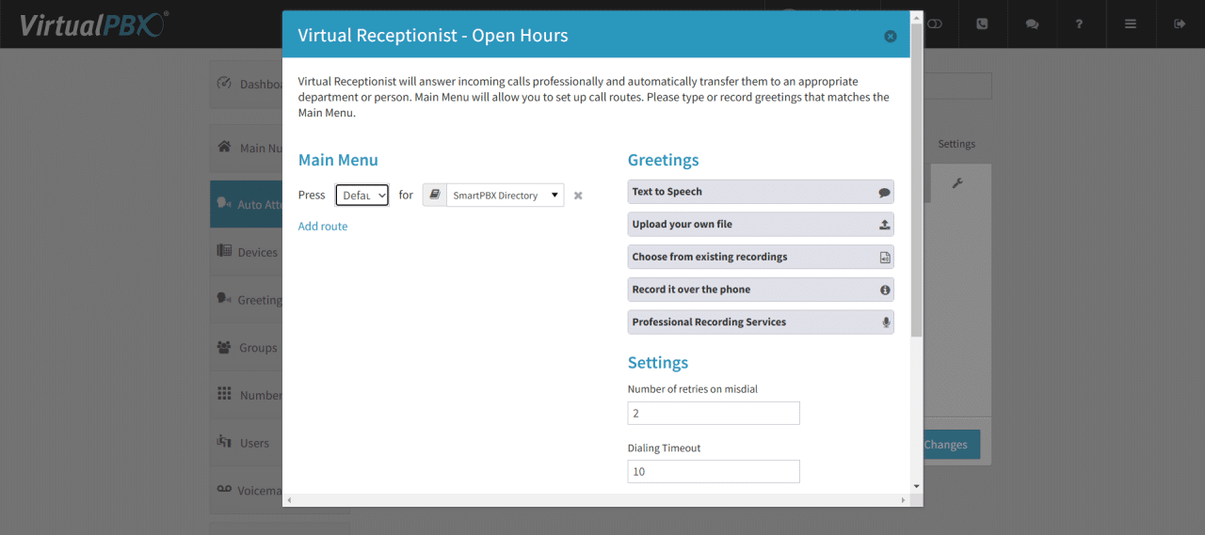Click the scroll down arrow of the dialog
Viewport: 1205px width, 535px height.
point(917,486)
